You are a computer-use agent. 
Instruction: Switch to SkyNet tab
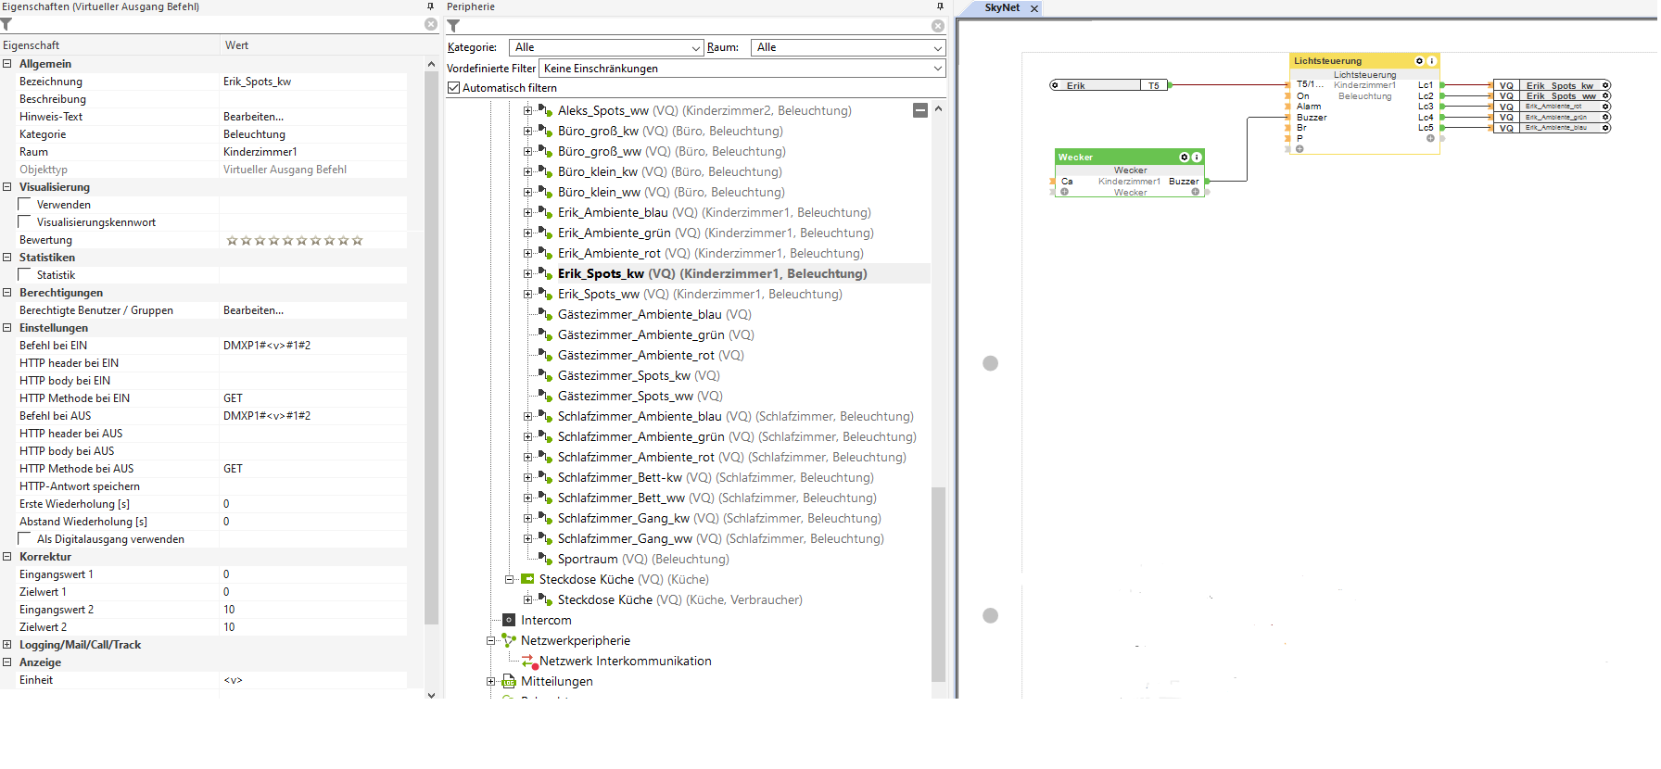coord(1001,7)
